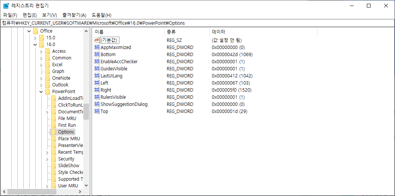Expand the Common key
The width and height of the screenshot is (395, 196).
[x=41, y=58]
